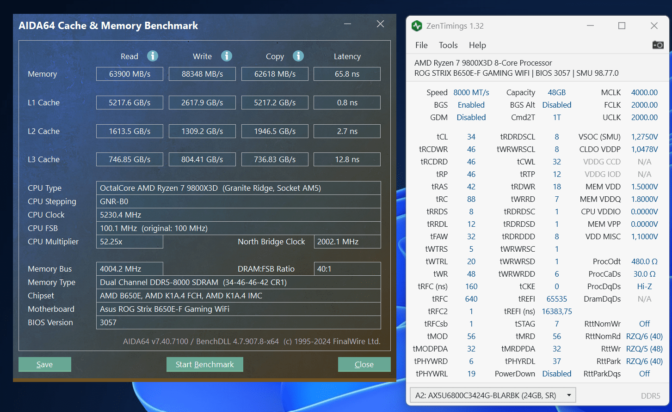Click the FCLK value 2000.00
672x412 pixels.
point(644,105)
